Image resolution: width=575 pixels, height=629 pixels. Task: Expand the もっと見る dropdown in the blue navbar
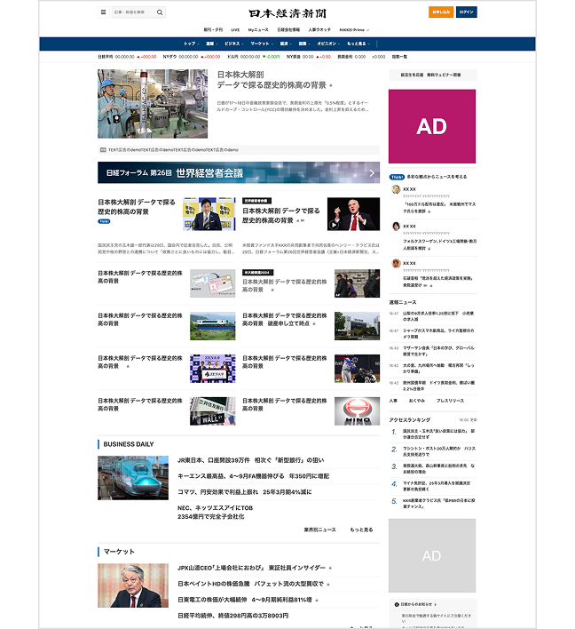tap(358, 44)
